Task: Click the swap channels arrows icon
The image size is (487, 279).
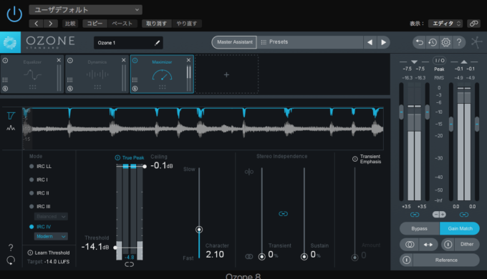Action: coord(428,245)
